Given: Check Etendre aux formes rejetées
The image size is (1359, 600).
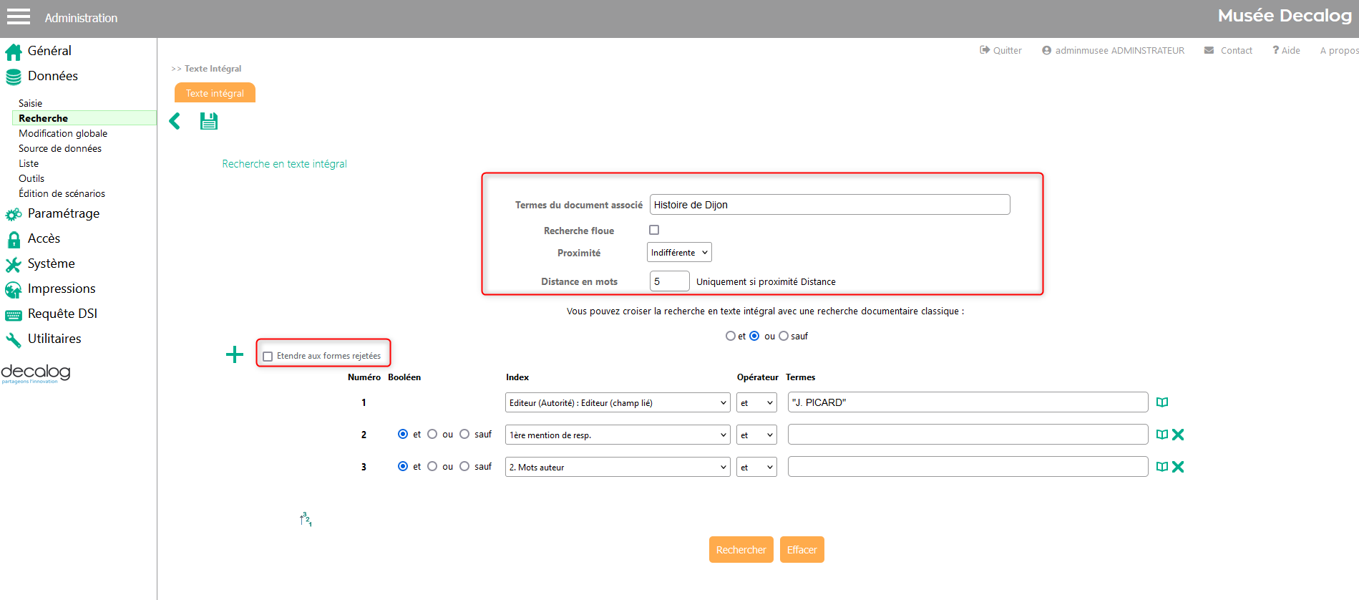Looking at the screenshot, I should coord(268,356).
